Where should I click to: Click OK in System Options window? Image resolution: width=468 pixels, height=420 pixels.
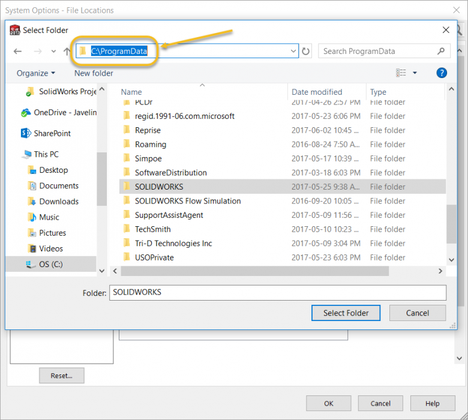[x=328, y=403]
